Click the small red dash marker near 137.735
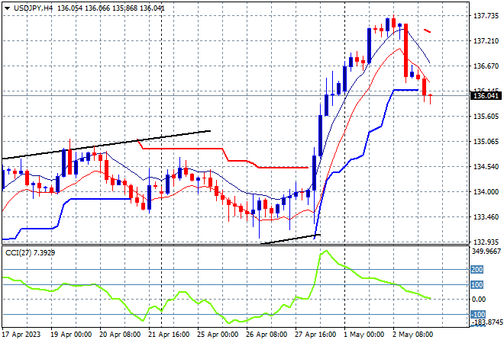 tap(428, 30)
